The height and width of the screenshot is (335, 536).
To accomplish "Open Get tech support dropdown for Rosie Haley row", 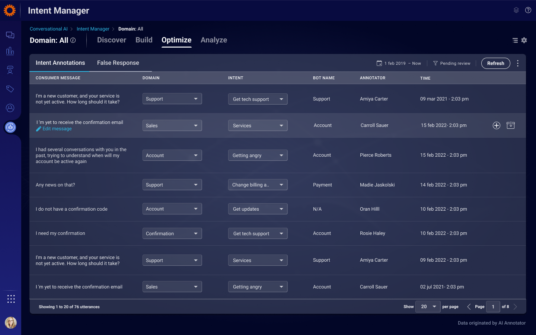I will (258, 233).
